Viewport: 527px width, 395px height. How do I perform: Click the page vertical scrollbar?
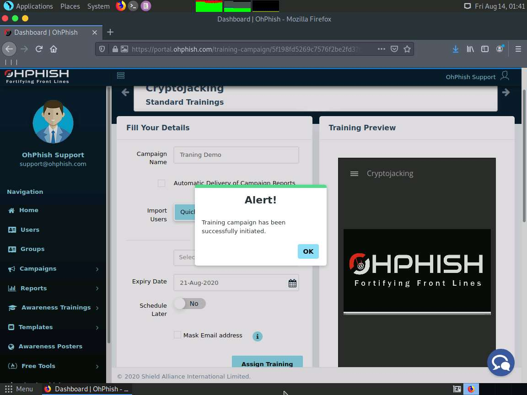(x=524, y=156)
